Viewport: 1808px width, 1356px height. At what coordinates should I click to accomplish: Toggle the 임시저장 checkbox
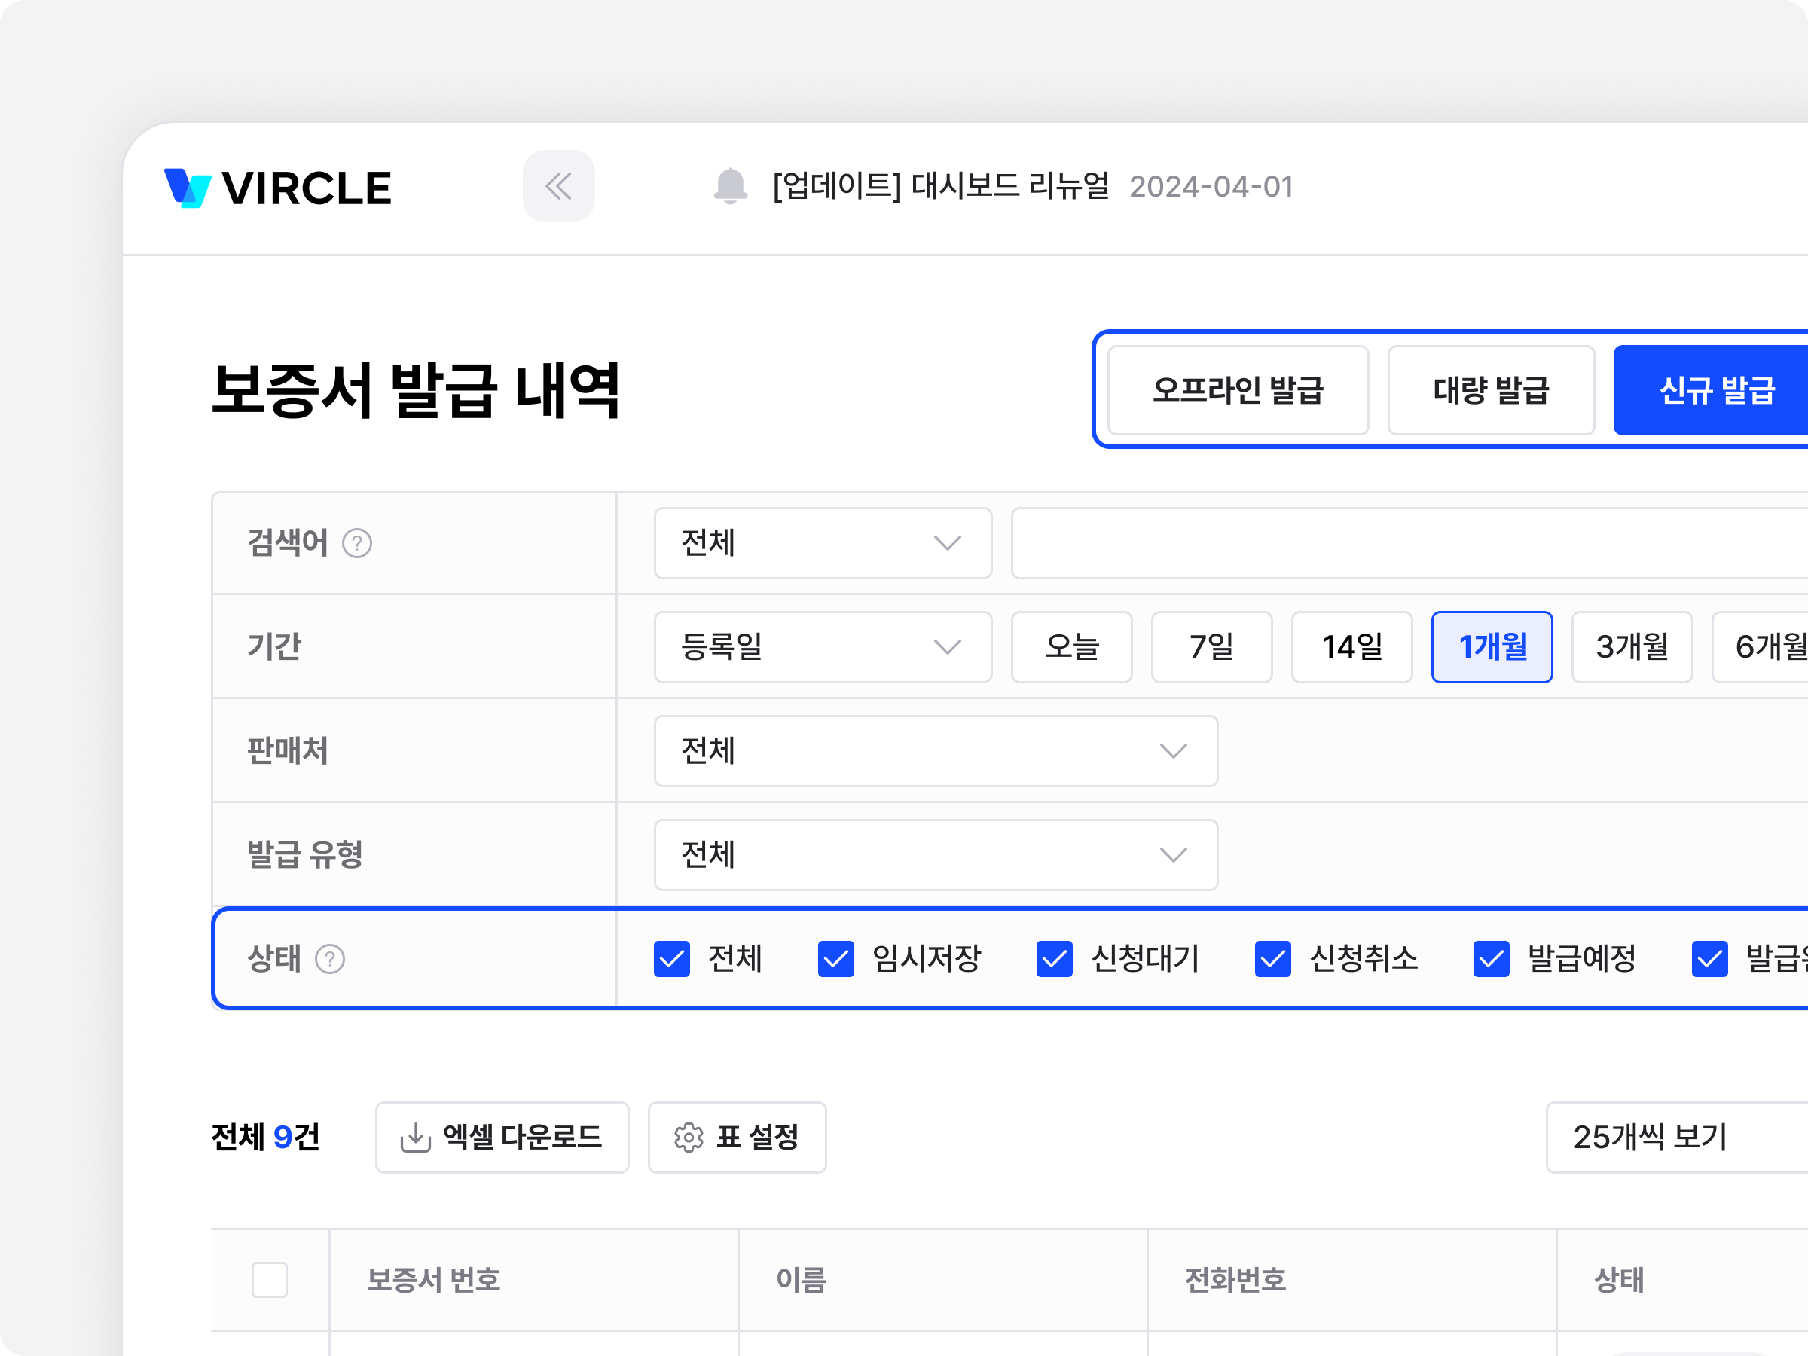pyautogui.click(x=835, y=959)
